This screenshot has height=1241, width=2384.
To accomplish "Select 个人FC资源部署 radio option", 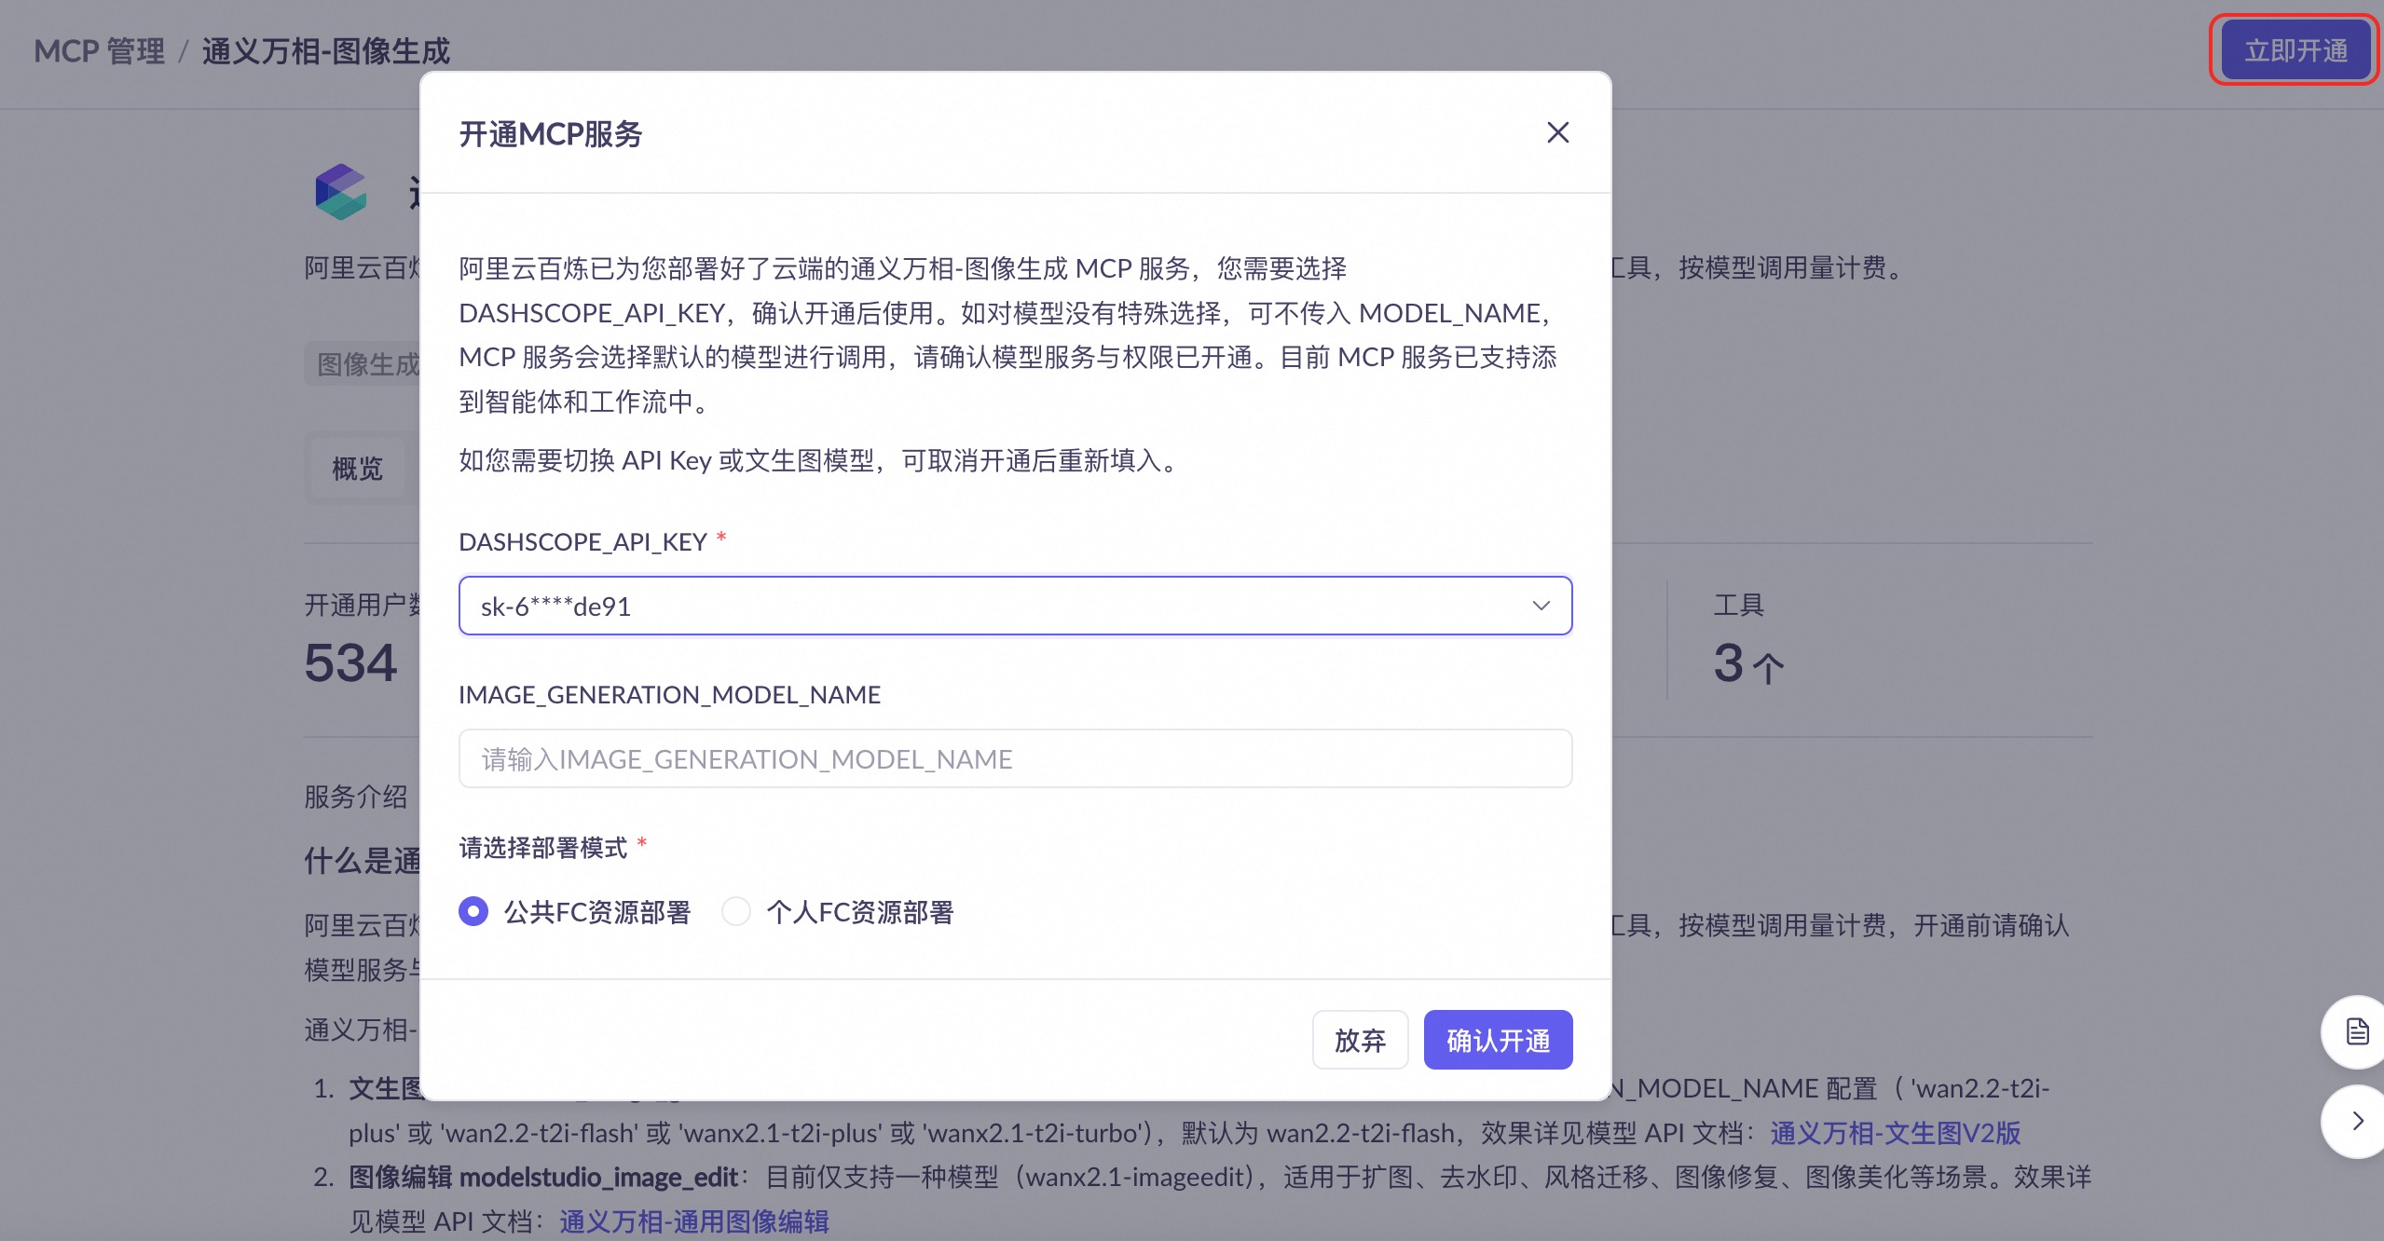I will point(736,911).
